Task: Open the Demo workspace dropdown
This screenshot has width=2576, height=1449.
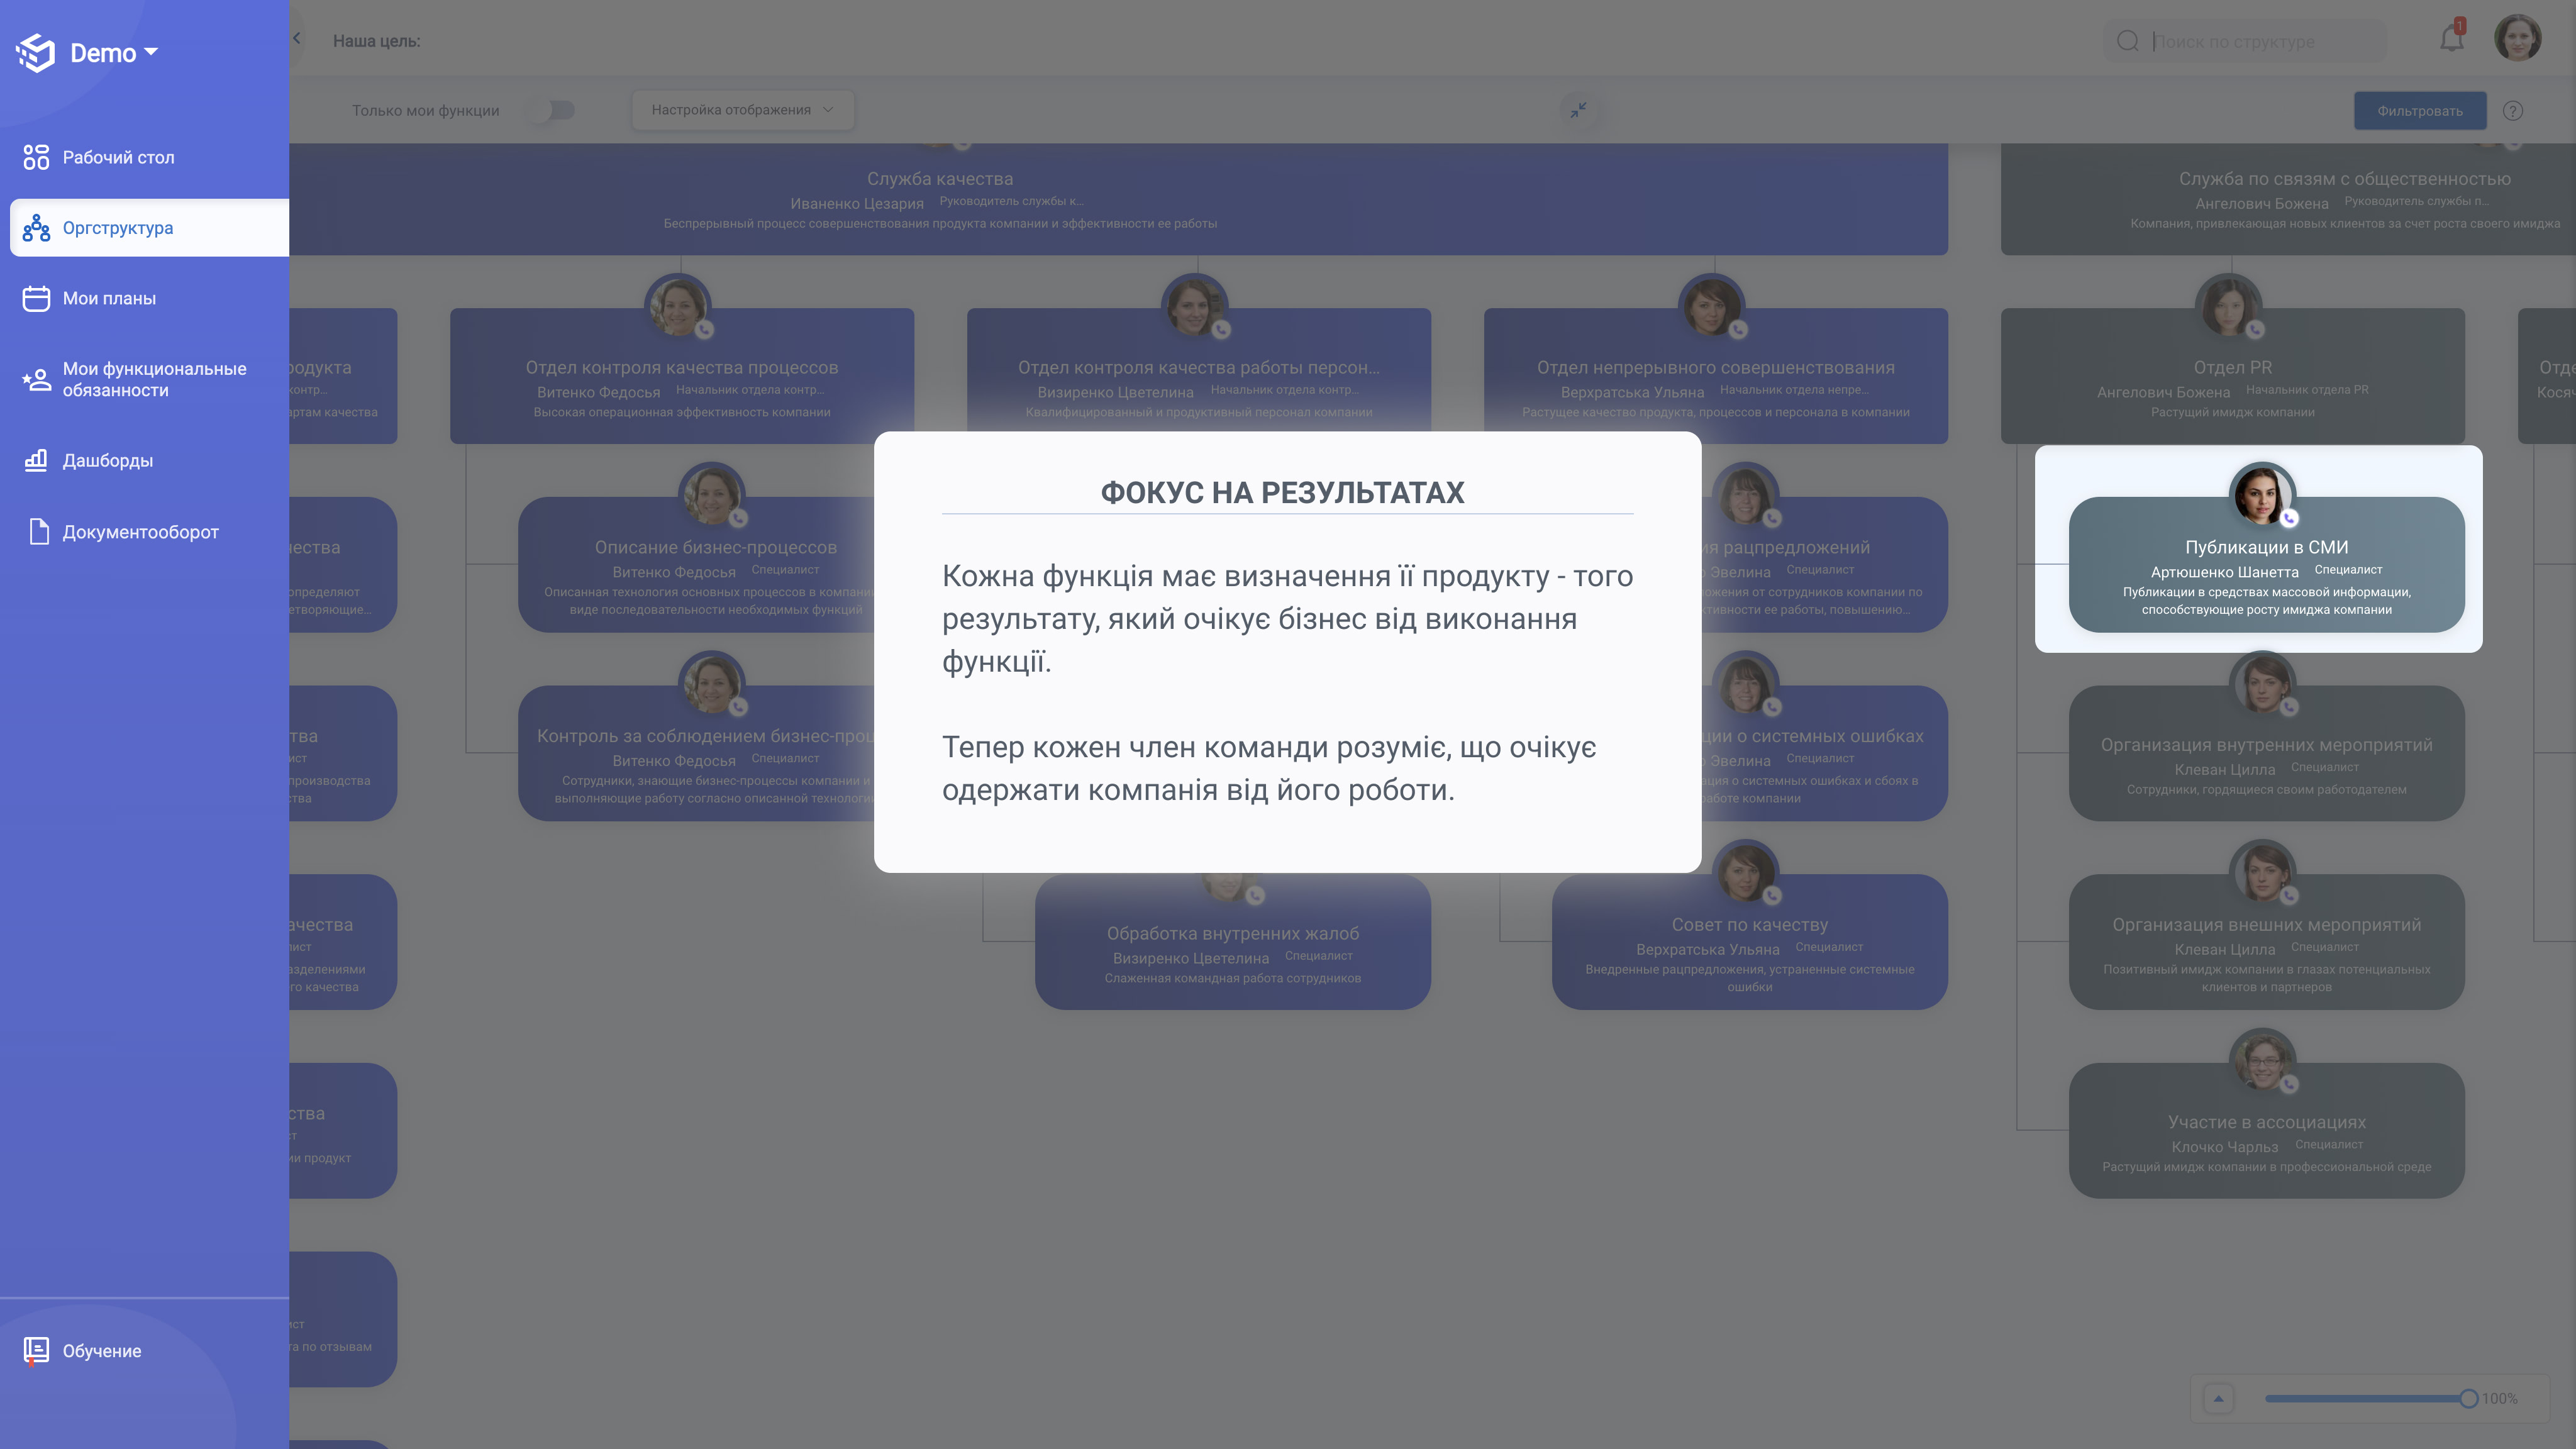Action: [114, 52]
